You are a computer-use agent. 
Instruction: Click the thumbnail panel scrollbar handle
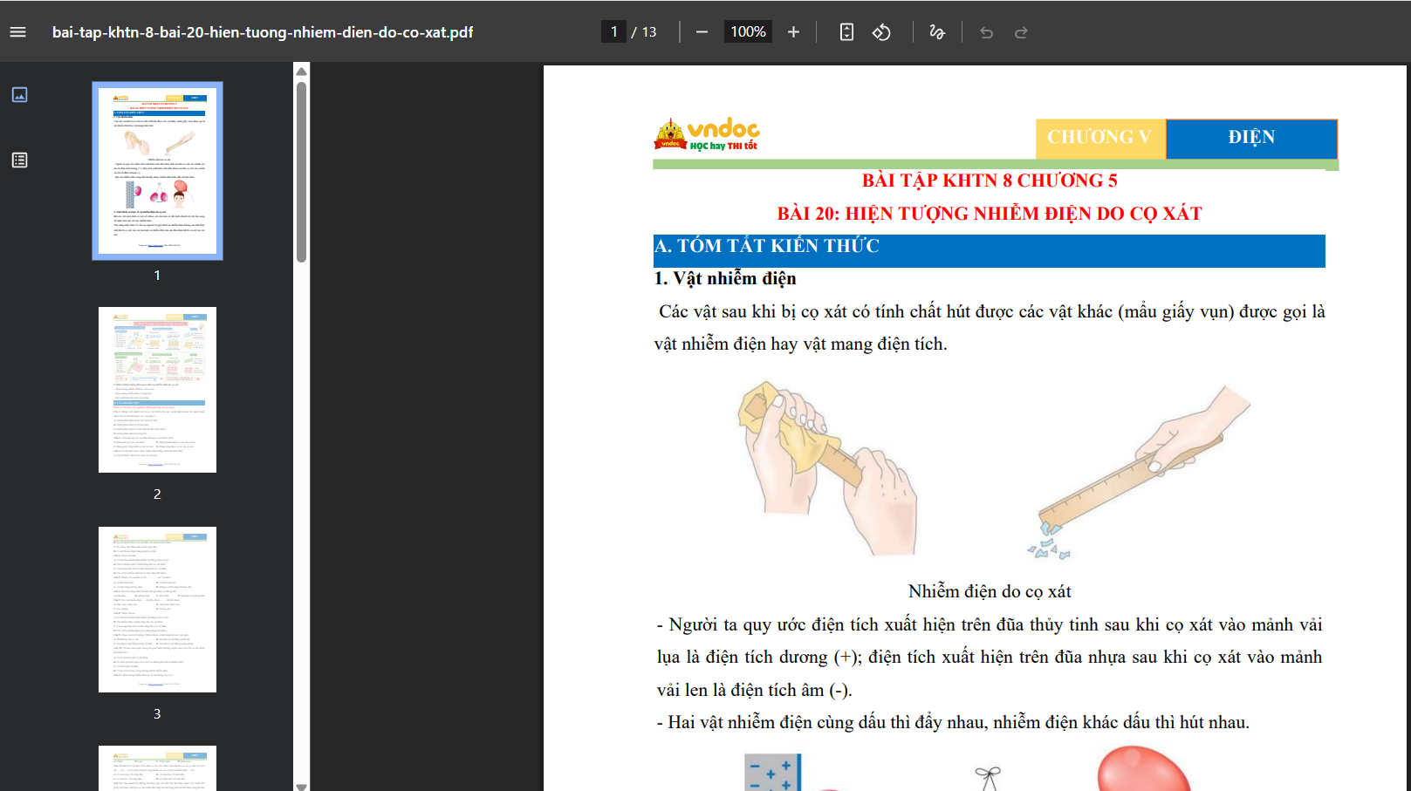coord(302,172)
